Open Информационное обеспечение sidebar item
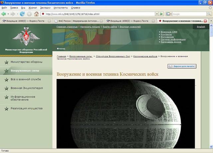 [x=23, y=98]
